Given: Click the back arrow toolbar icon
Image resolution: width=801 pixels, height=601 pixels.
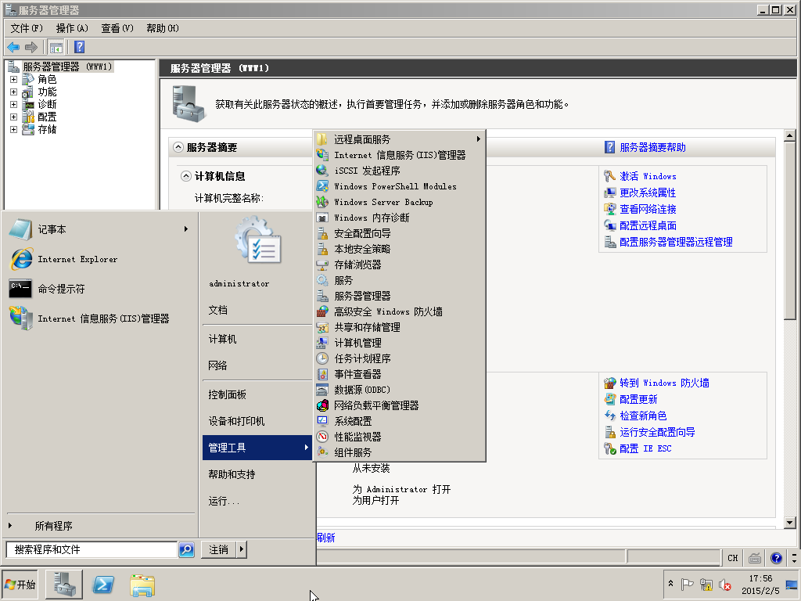Looking at the screenshot, I should pyautogui.click(x=13, y=48).
